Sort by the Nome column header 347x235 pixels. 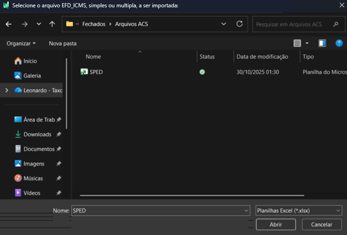pos(93,57)
